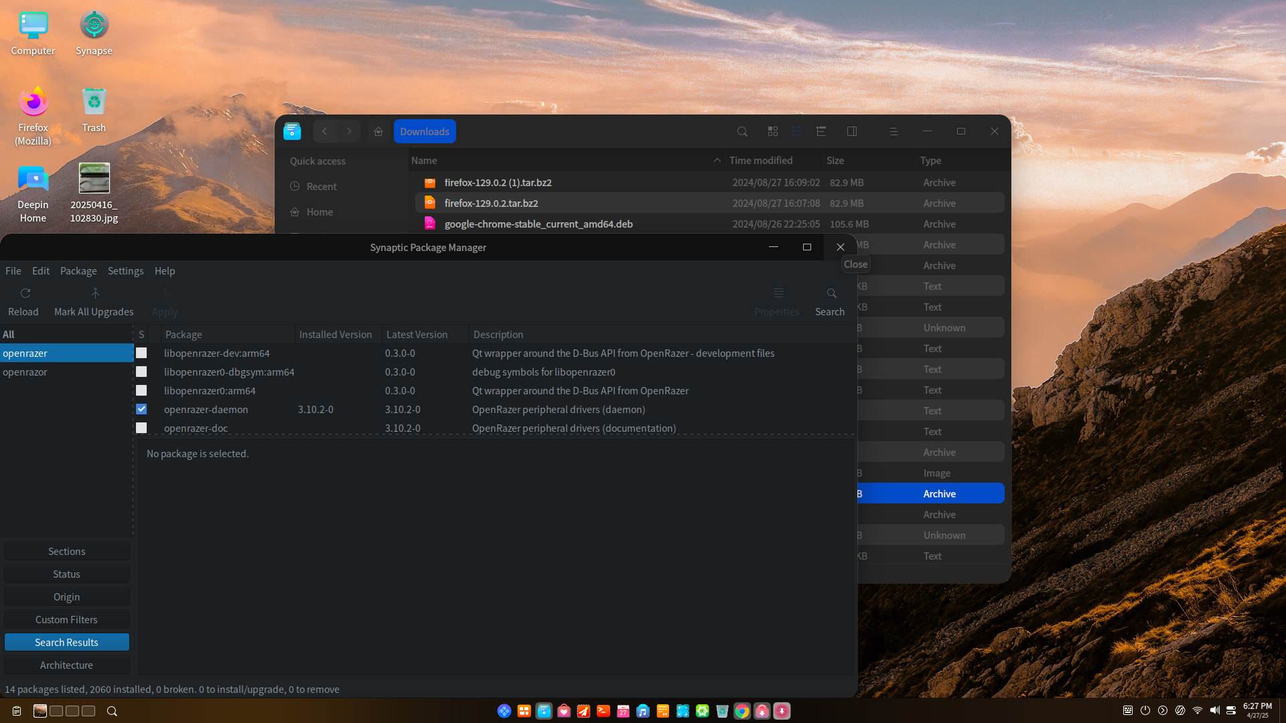This screenshot has height=723, width=1286.
Task: Open file manager hamburger menu
Action: pyautogui.click(x=894, y=131)
